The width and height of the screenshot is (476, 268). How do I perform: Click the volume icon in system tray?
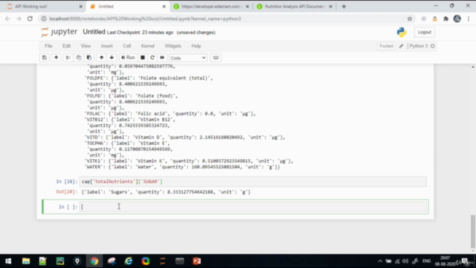coord(405,261)
